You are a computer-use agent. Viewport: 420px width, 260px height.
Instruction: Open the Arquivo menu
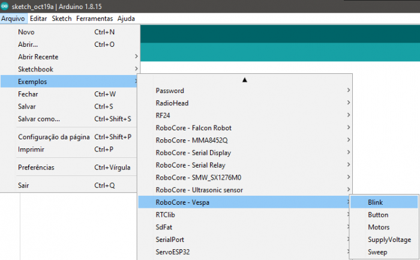13,19
